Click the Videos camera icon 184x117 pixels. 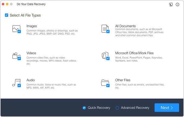click(16, 56)
